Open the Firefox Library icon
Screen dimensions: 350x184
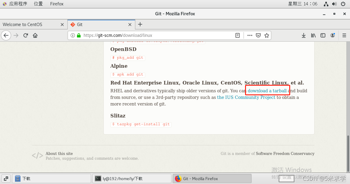point(313,35)
